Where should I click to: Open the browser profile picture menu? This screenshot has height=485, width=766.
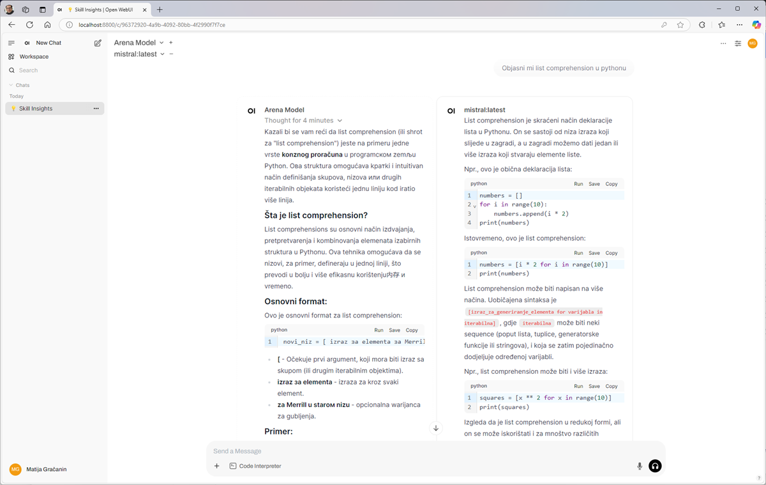pyautogui.click(x=9, y=10)
